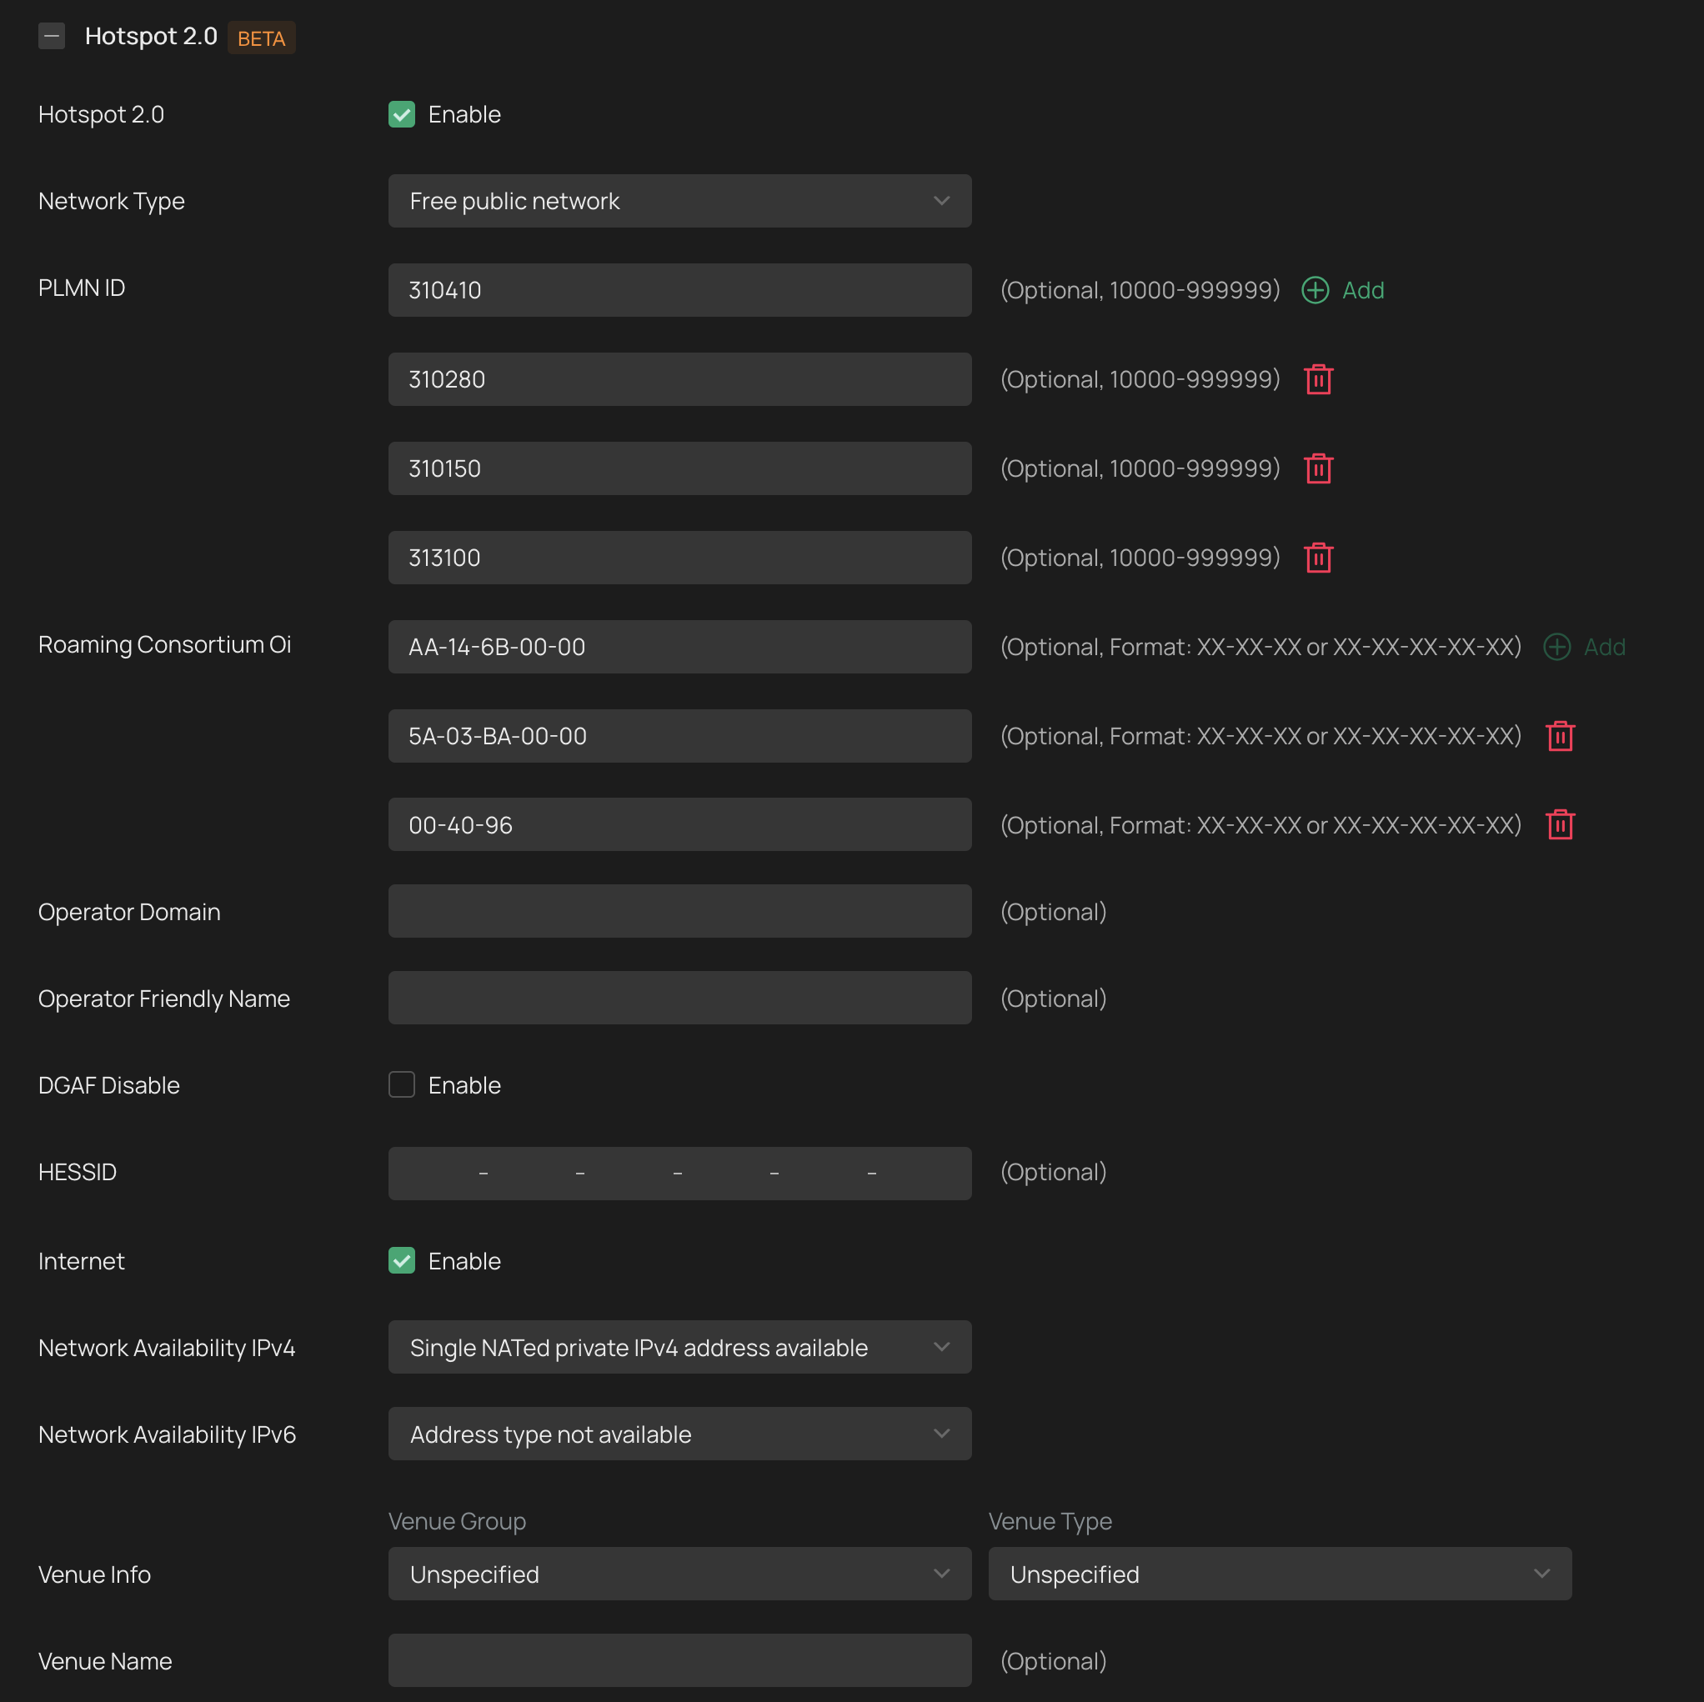Click the plus icon to add PLMN ID

1314,290
